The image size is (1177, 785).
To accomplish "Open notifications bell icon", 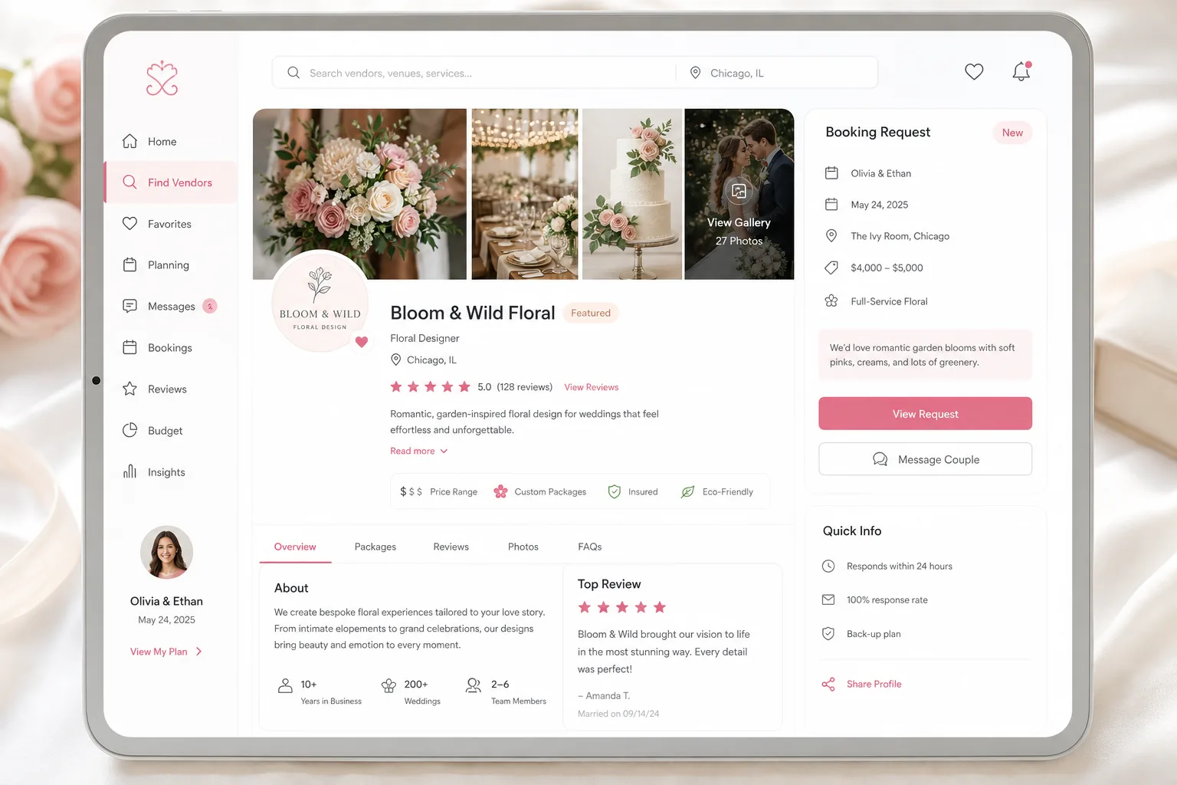I will [1021, 72].
